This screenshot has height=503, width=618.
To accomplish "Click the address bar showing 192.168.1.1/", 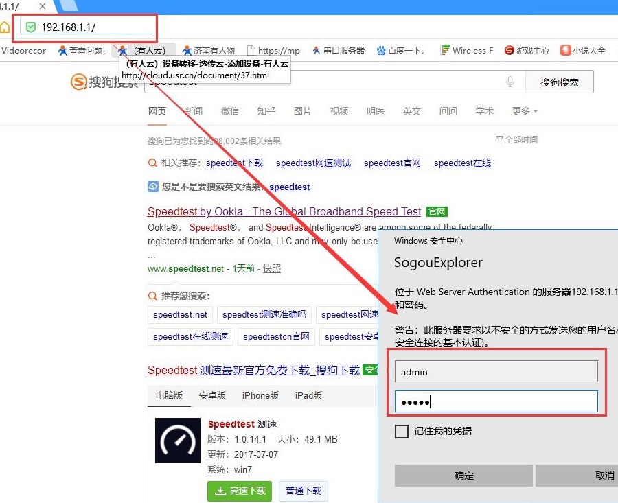I will (x=86, y=27).
